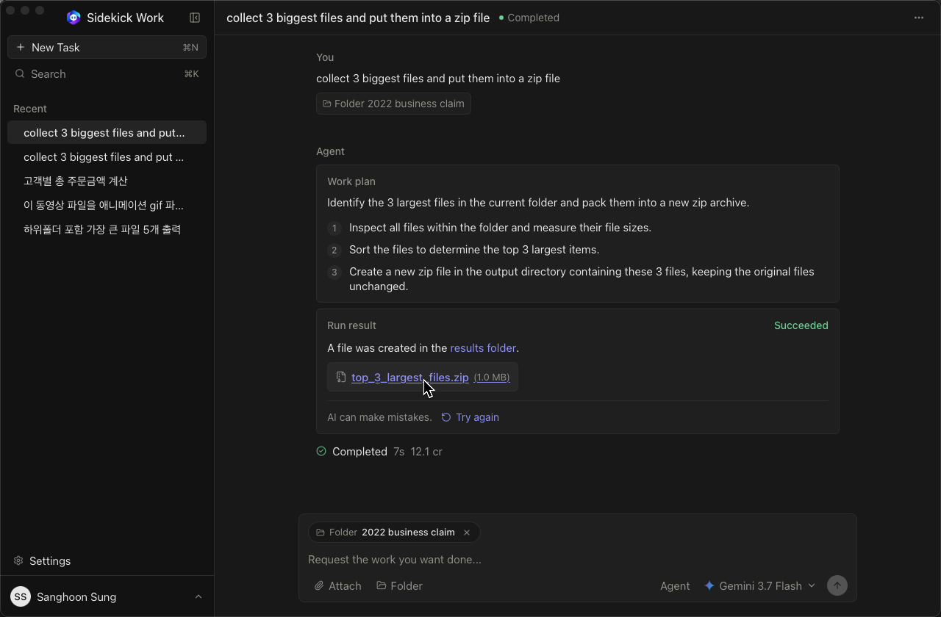Click step 1 'Inspect all files' text

coord(500,228)
